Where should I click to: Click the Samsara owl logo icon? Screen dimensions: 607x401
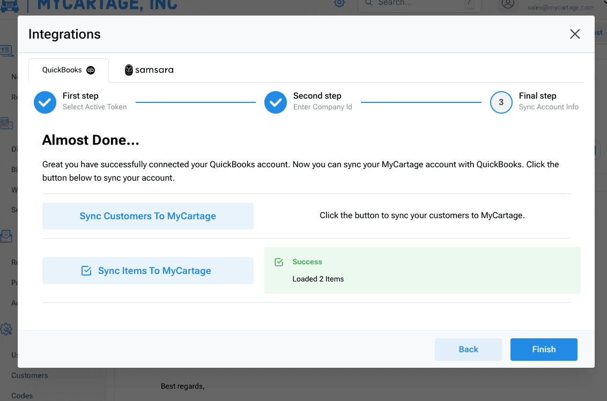[129, 70]
